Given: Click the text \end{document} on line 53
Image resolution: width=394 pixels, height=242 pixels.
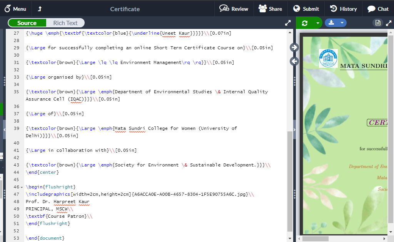Looking at the screenshot, I should click(x=45, y=238).
